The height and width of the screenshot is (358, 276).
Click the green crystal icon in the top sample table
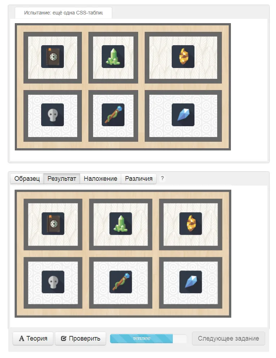tap(113, 56)
